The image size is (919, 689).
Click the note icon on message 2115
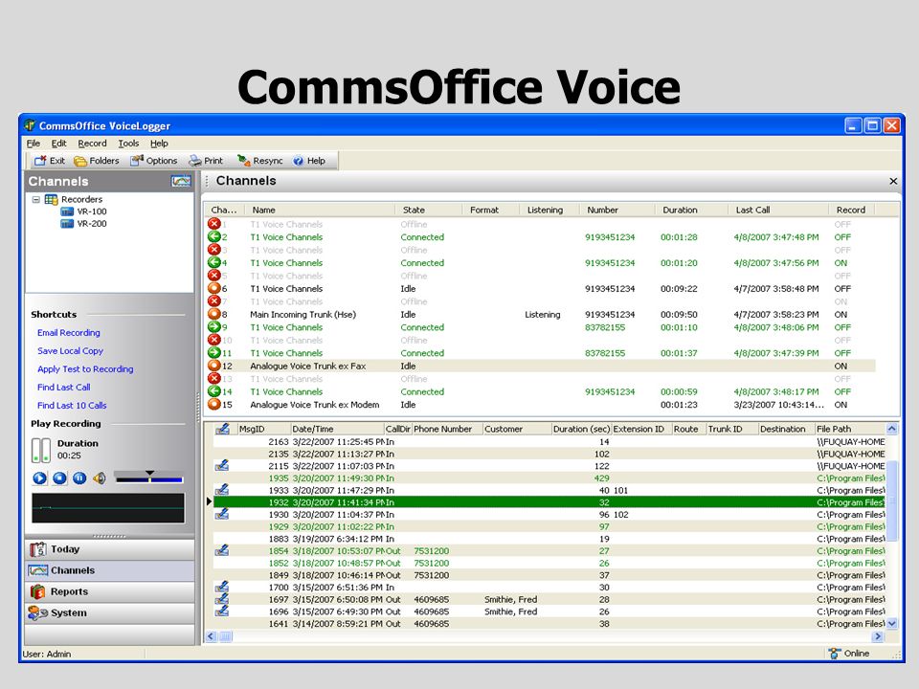click(x=221, y=466)
